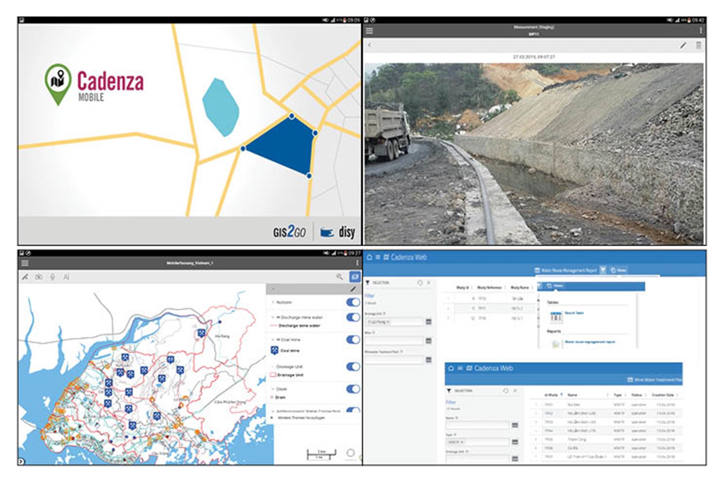Image resolution: width=724 pixels, height=482 pixels.
Task: Select the drawing tool in map toolbar
Action: click(x=25, y=277)
